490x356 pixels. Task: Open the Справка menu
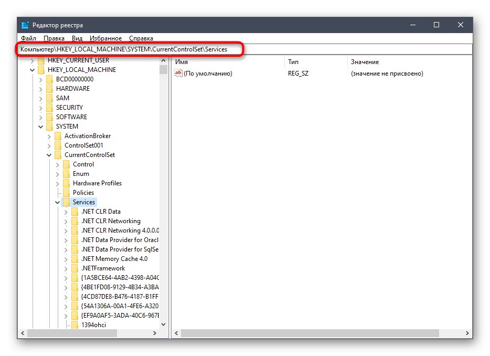pyautogui.click(x=141, y=38)
